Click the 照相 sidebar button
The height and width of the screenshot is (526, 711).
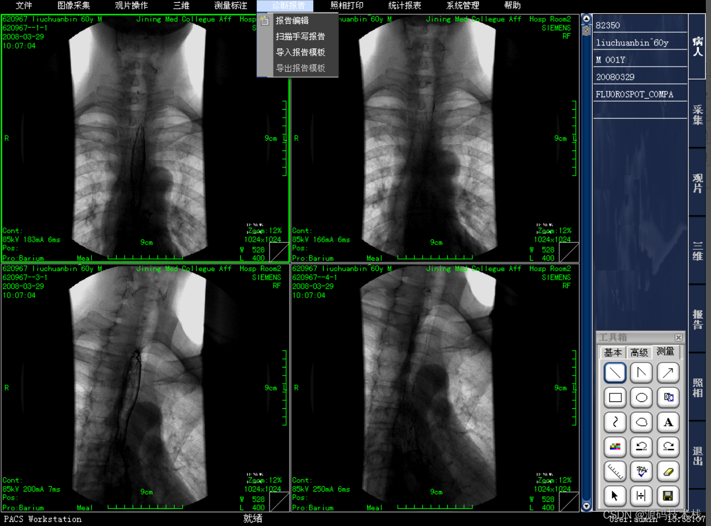pos(697,388)
